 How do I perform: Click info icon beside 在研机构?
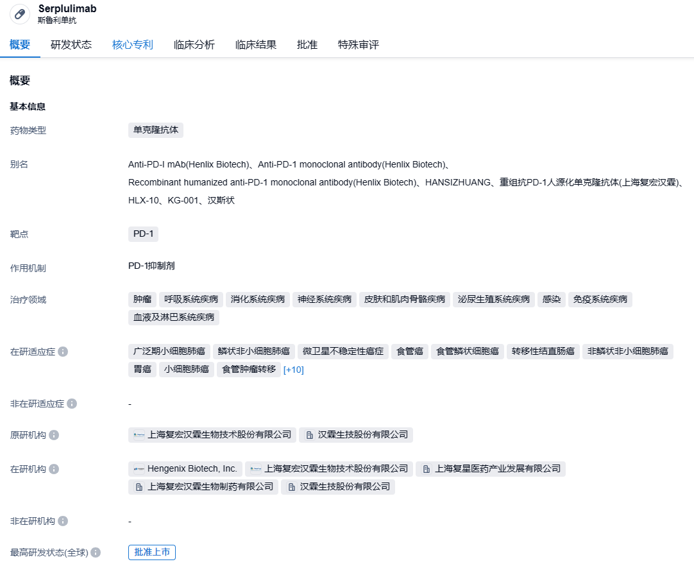pos(54,469)
